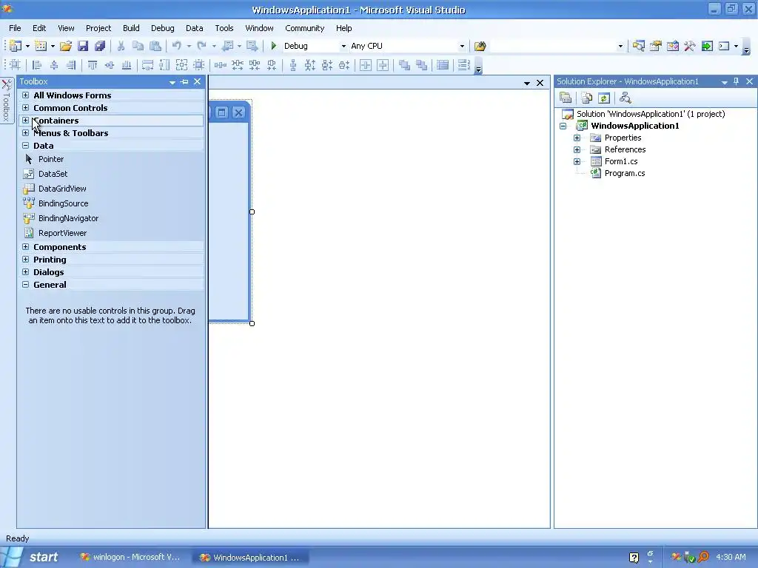The image size is (758, 568).
Task: Open the File menu
Action: point(15,28)
